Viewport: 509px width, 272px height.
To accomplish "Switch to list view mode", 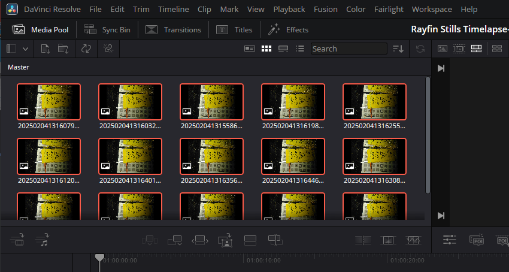I will pyautogui.click(x=300, y=49).
